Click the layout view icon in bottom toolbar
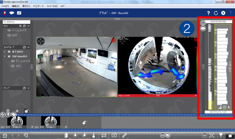Viewport: 235px width, 139px height. click(26, 135)
